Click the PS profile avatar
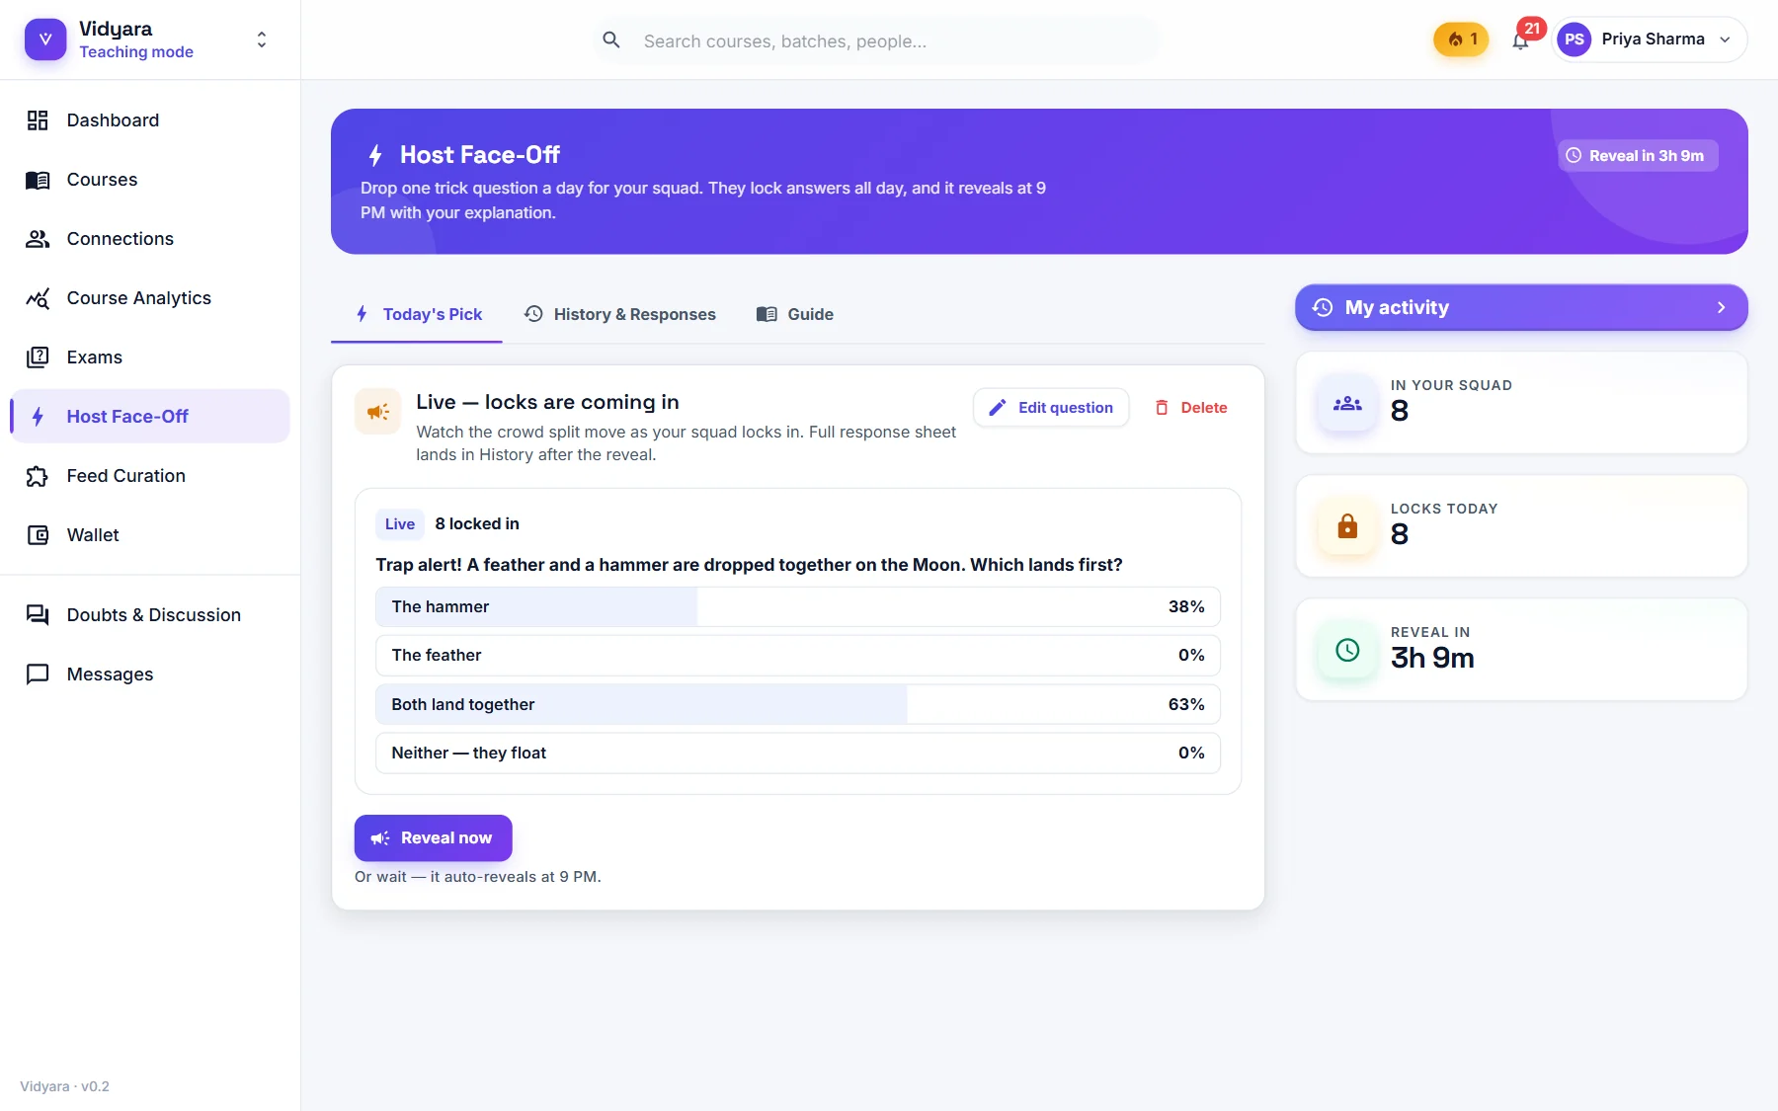The image size is (1778, 1111). (x=1575, y=40)
